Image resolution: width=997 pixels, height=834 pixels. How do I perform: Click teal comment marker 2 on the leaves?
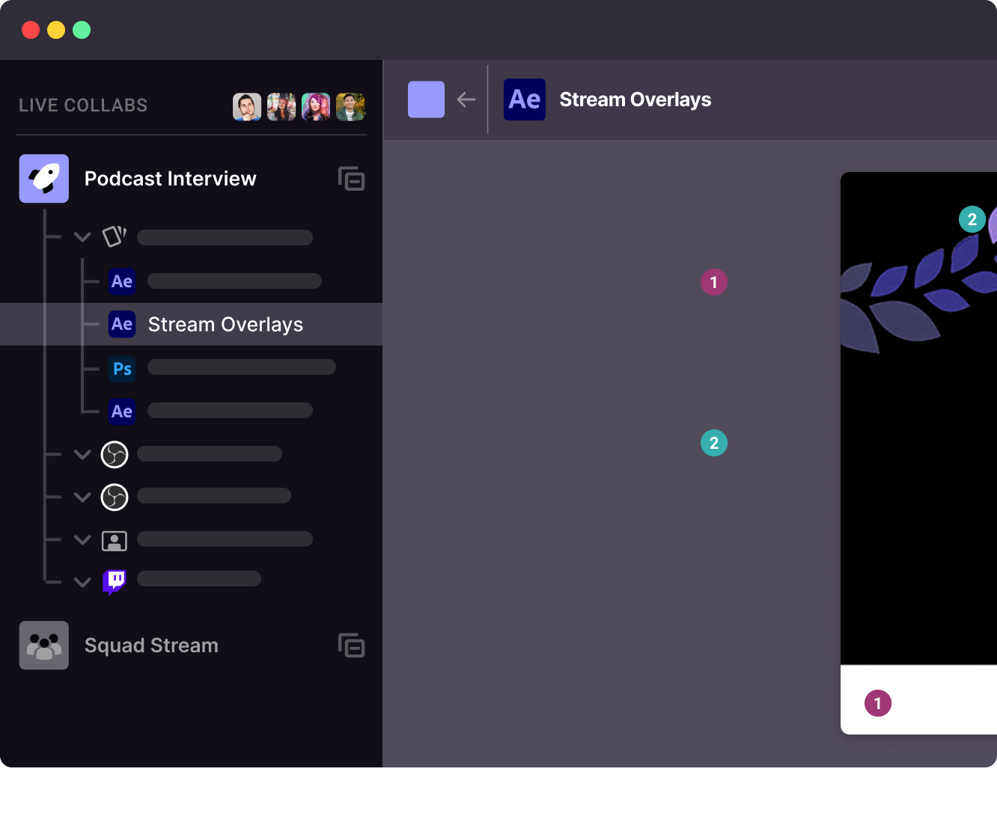972,219
